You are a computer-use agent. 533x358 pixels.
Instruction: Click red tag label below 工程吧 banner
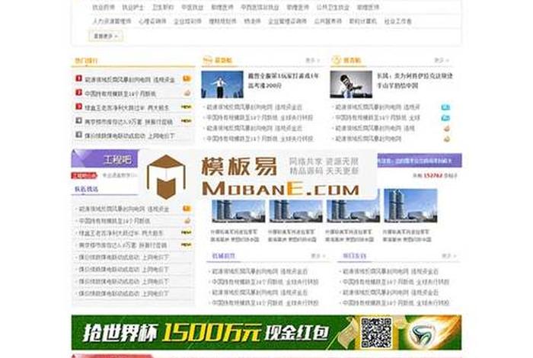click(x=84, y=175)
